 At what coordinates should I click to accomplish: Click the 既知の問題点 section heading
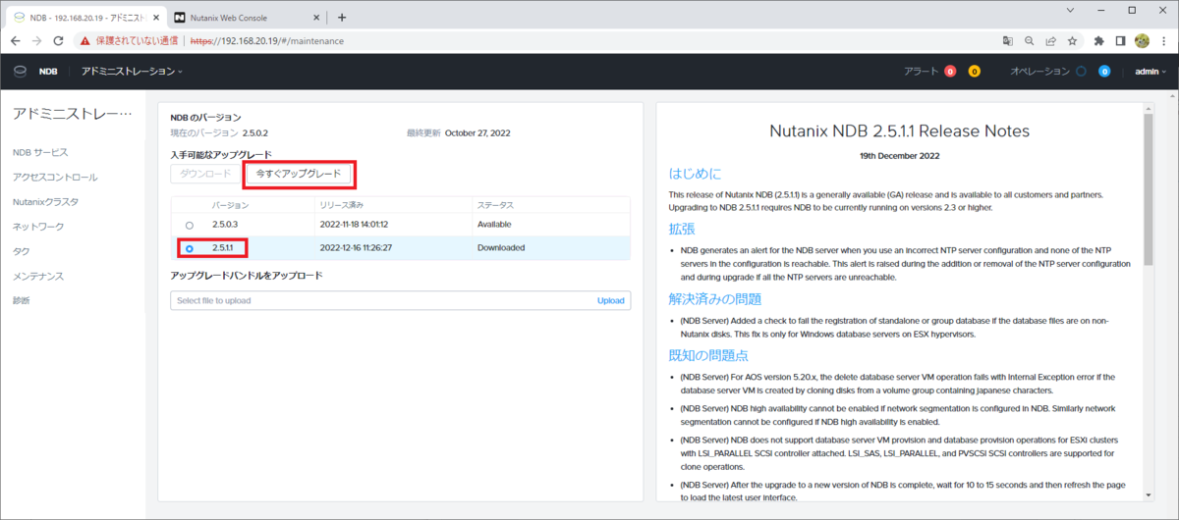tap(708, 354)
